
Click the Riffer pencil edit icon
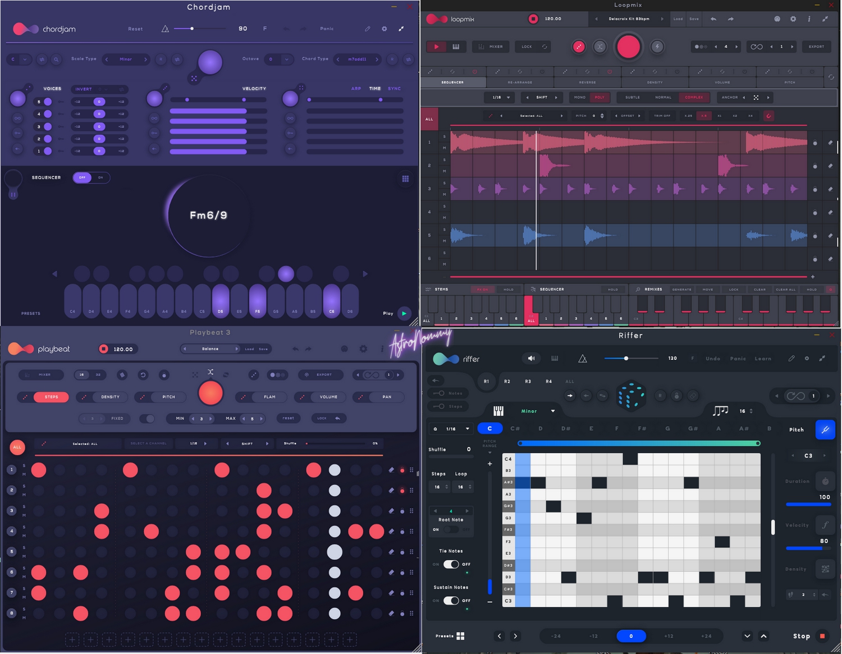[791, 358]
